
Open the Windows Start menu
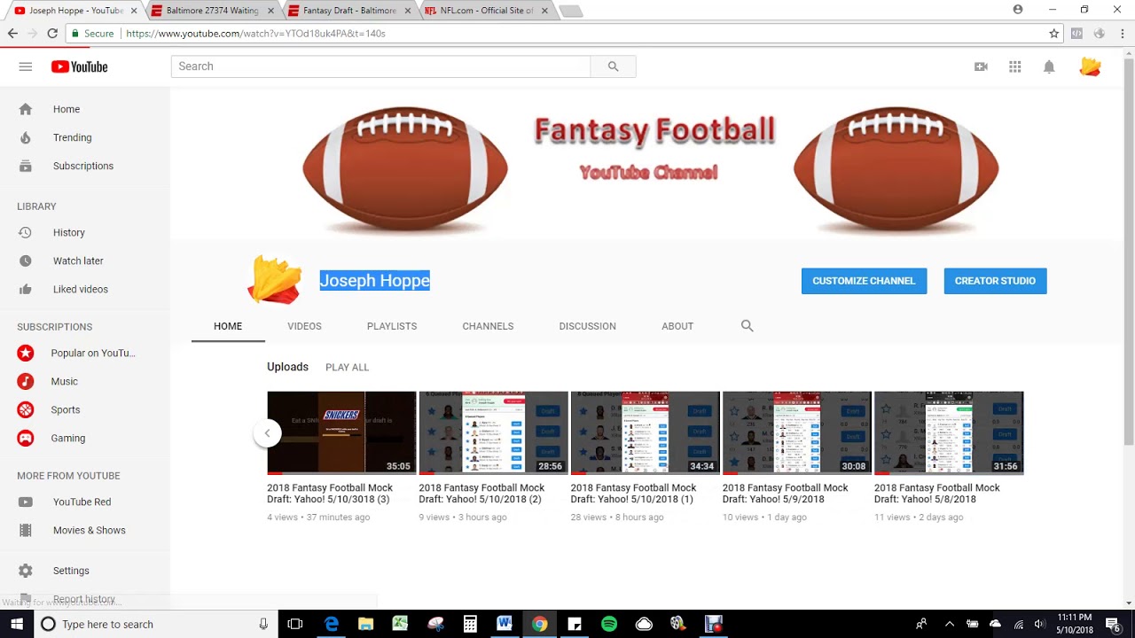pyautogui.click(x=17, y=624)
